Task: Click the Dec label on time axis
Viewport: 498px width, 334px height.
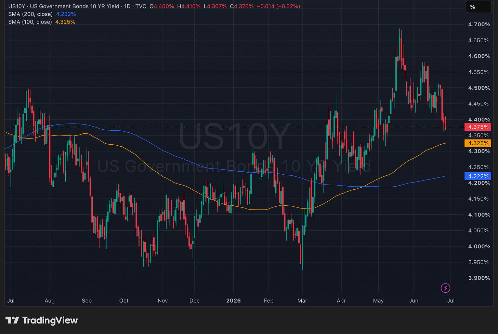Action: [x=194, y=301]
